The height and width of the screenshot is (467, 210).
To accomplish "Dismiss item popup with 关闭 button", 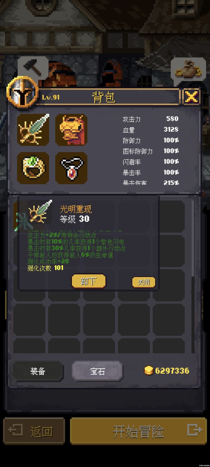I will [x=143, y=282].
